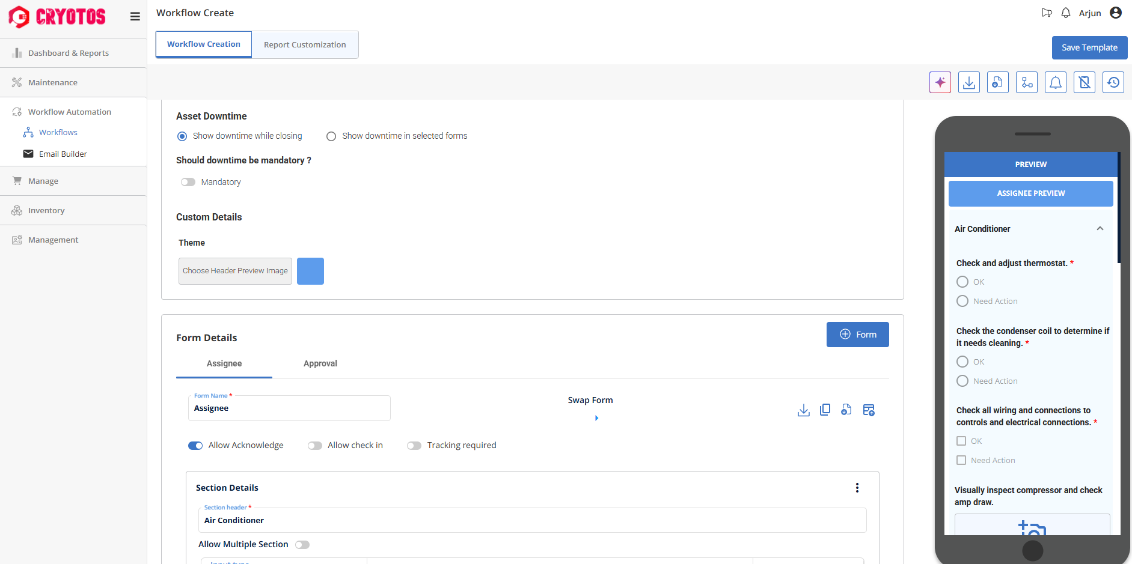Expand the Swap Form arrow
This screenshot has width=1132, height=564.
point(596,418)
